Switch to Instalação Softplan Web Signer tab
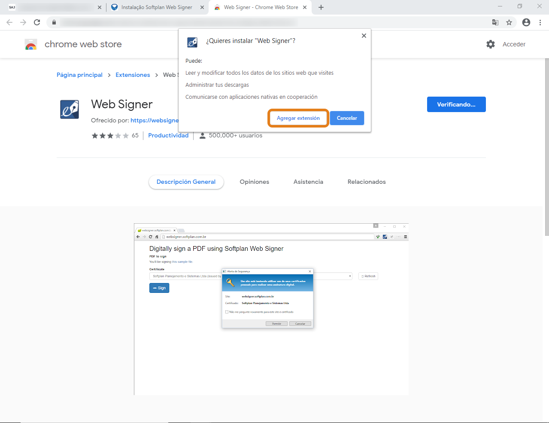 (157, 7)
